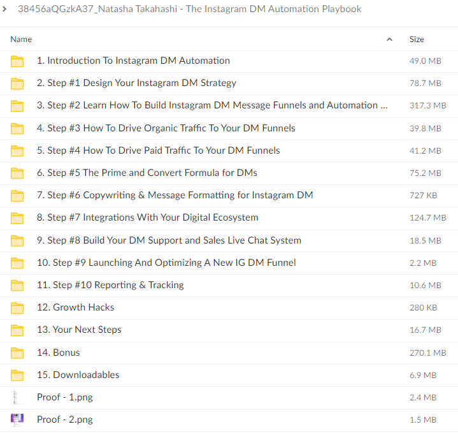Click the 270.1 MB size value
The image size is (458, 438).
coord(428,353)
